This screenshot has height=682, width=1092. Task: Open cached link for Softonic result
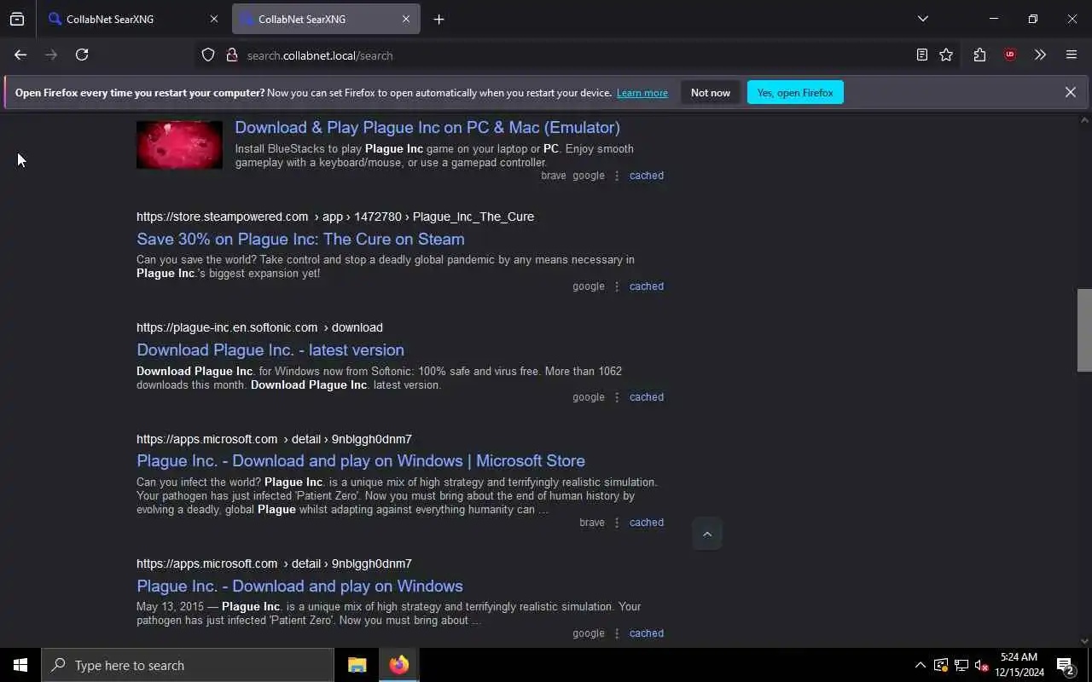coord(647,397)
